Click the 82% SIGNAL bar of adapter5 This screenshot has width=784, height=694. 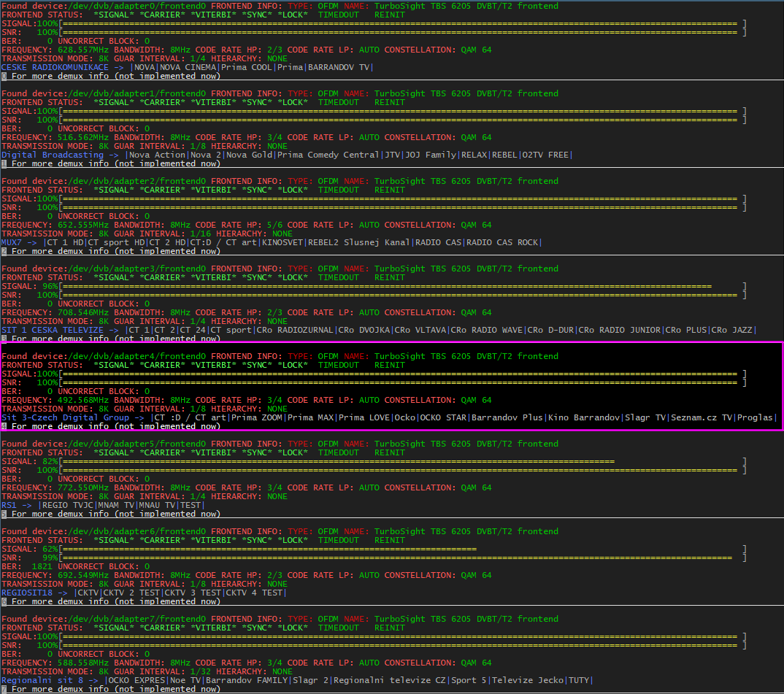click(x=337, y=461)
